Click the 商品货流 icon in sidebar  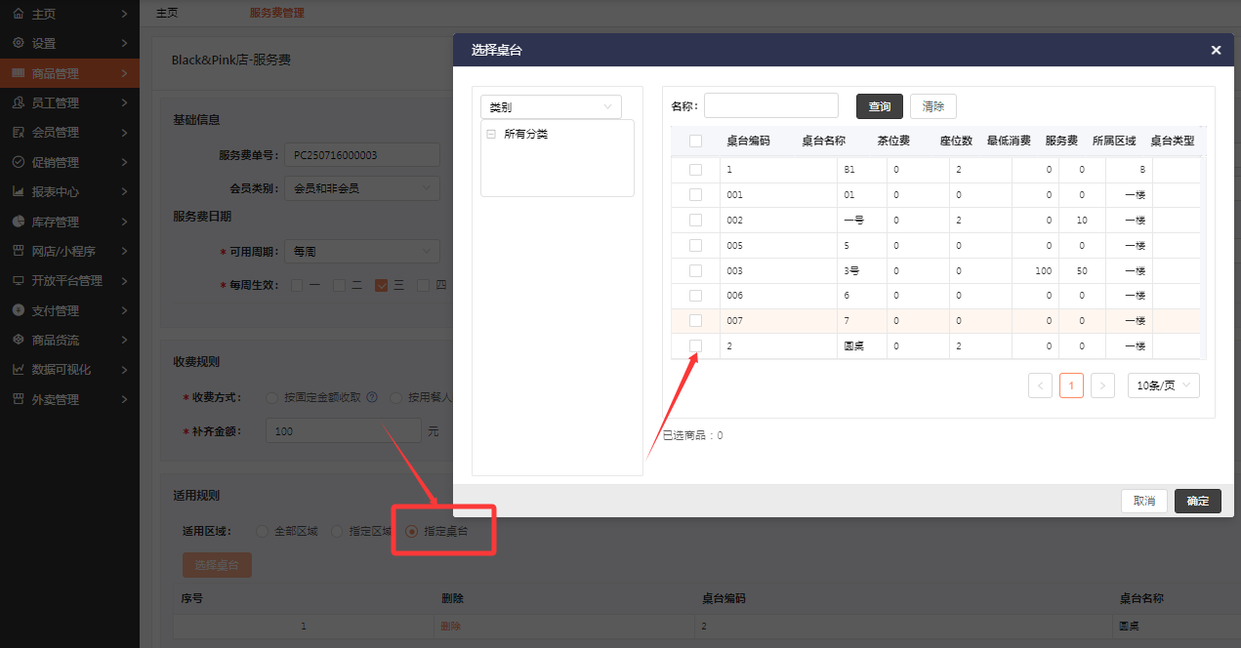coord(18,340)
